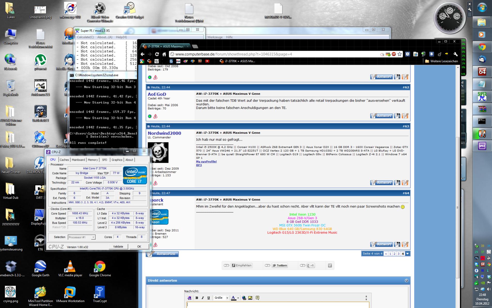Open My sysProfile! link

tap(206, 161)
